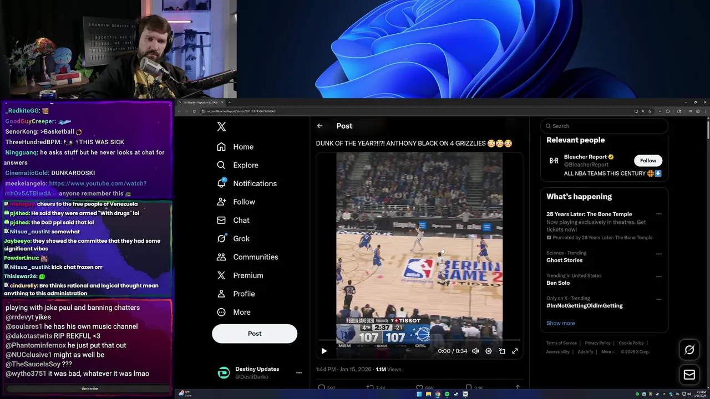
Task: Open a new browser tab
Action: [x=230, y=103]
